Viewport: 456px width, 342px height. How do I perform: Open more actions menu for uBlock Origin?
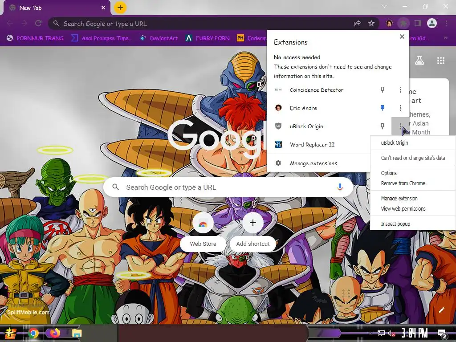pos(400,126)
